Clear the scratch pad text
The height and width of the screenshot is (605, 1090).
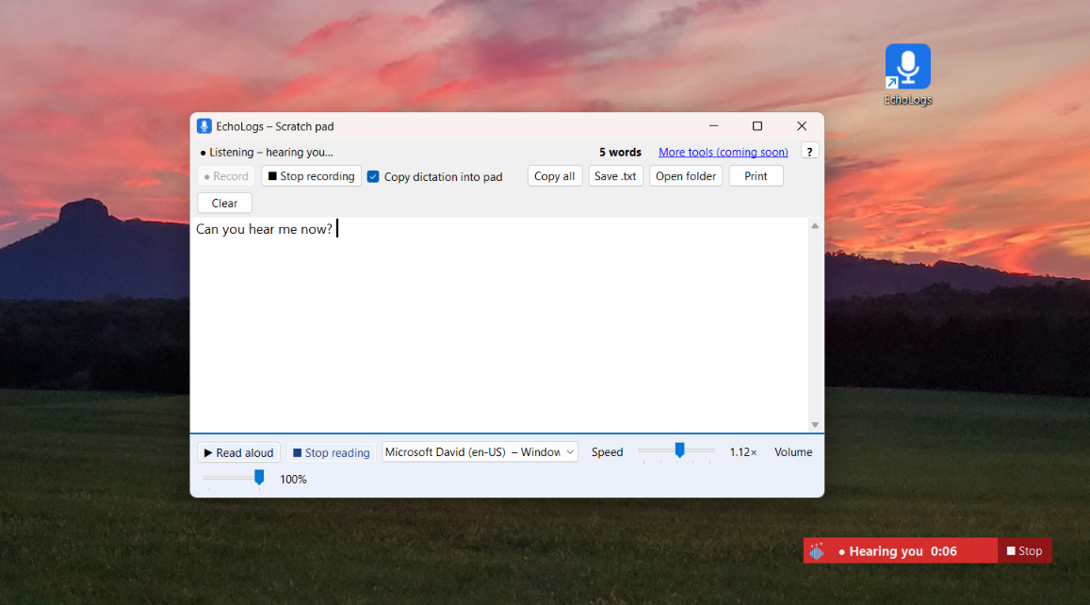click(224, 203)
